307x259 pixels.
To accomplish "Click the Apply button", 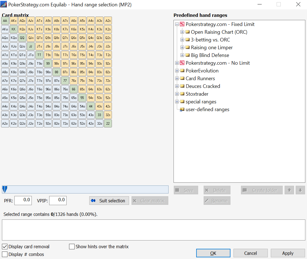I will [x=288, y=253].
